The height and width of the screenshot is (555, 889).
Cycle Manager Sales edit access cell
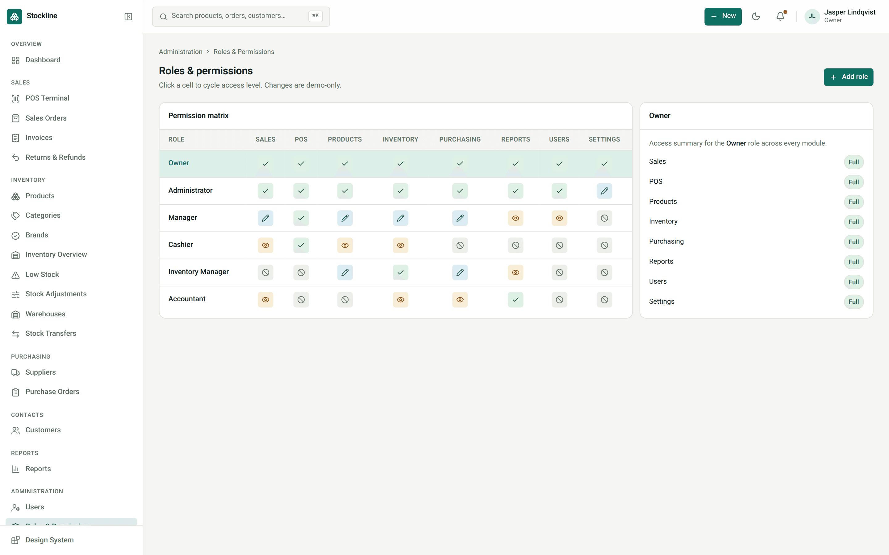click(x=265, y=218)
